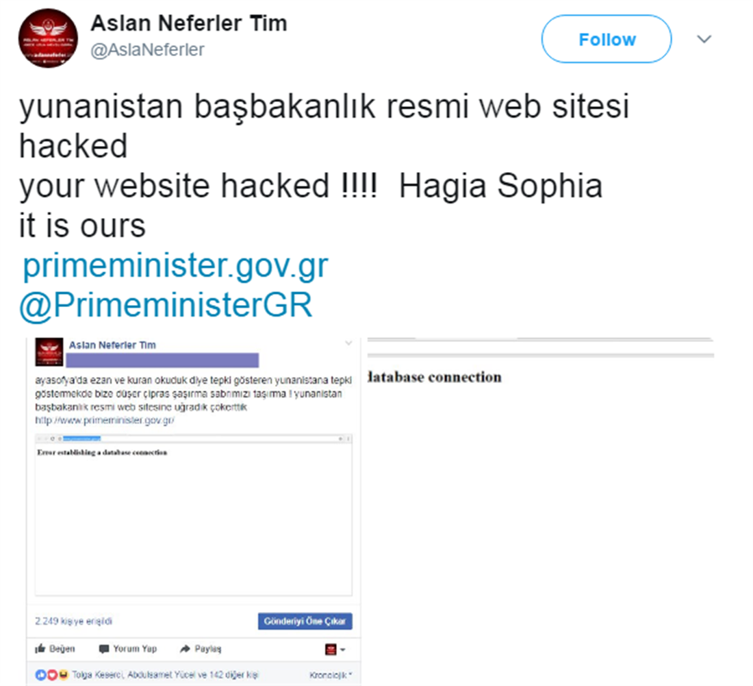Click the Gönderiyi Öne Çıkar button
753x686 pixels.
tap(305, 621)
